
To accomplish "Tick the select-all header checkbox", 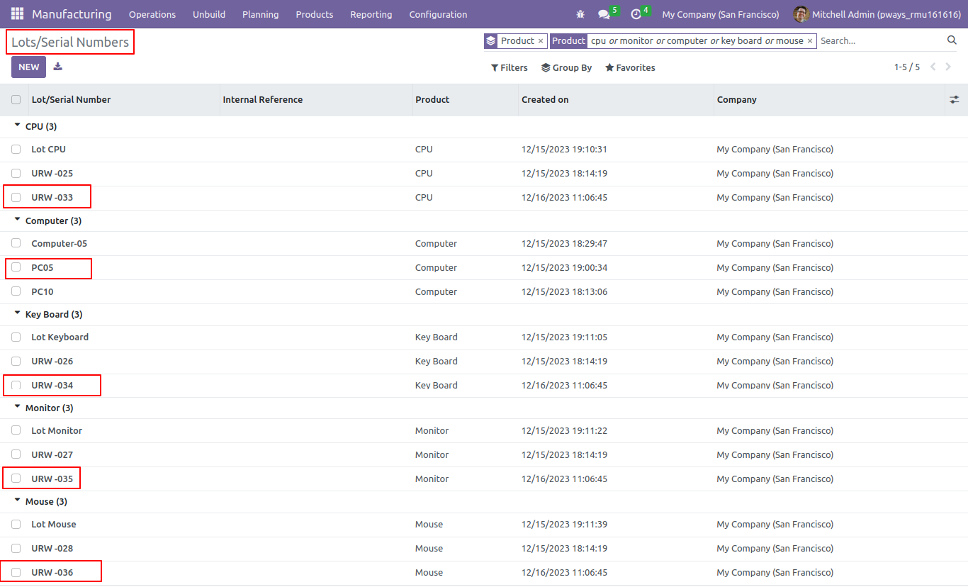I will [x=16, y=100].
